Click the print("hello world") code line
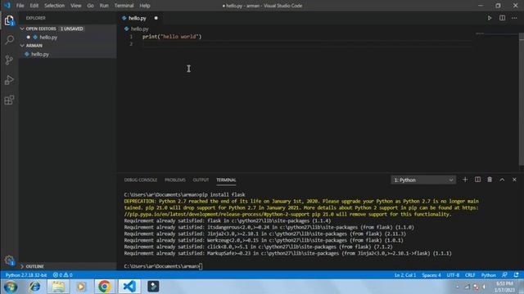This screenshot has width=524, height=294. click(x=172, y=37)
